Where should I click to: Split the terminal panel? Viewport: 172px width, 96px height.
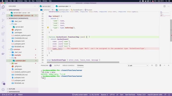click(x=156, y=65)
